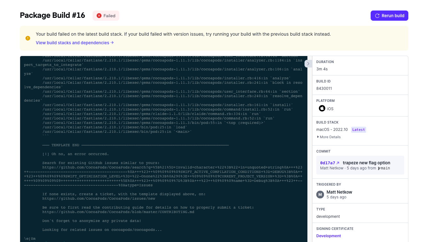Click the Rerun build button

click(389, 15)
